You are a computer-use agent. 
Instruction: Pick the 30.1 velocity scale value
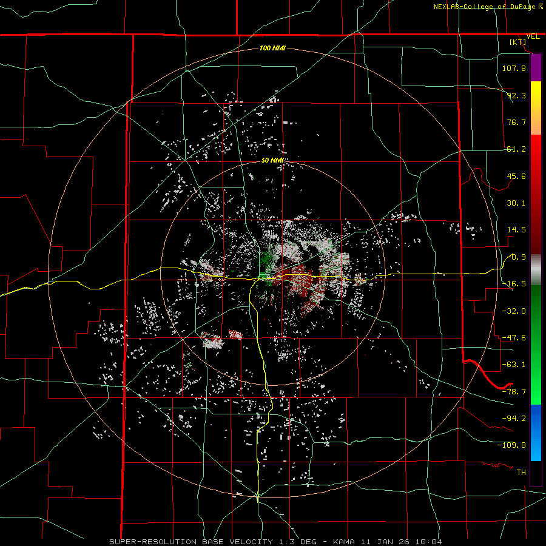[x=516, y=203]
